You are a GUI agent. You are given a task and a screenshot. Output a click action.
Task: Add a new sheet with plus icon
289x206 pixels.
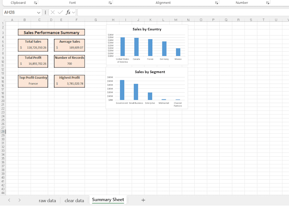143,200
